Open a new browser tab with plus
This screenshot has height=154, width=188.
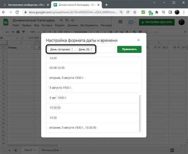(106, 5)
